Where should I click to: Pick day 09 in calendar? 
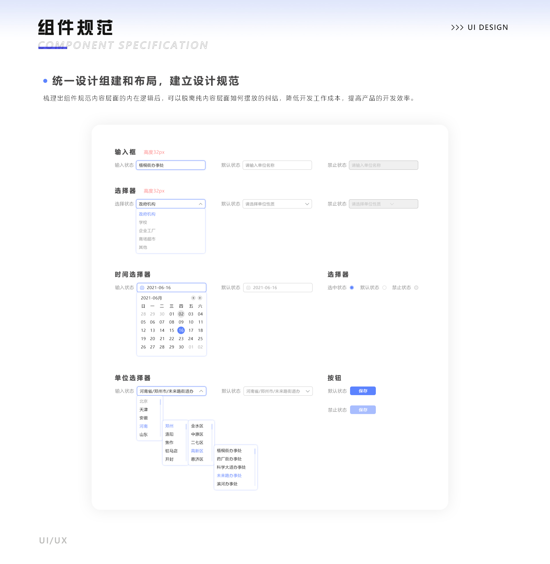click(x=181, y=322)
